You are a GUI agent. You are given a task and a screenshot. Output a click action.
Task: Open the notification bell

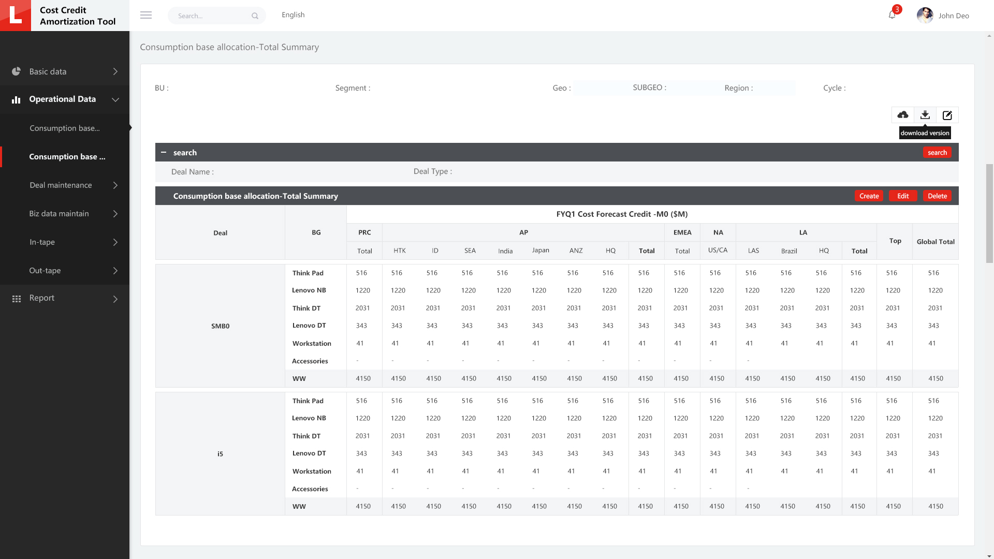892,15
